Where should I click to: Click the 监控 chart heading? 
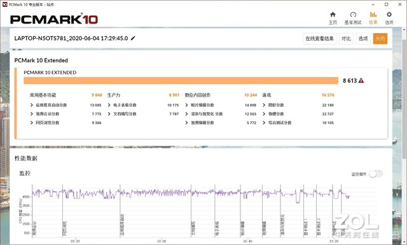coord(25,173)
